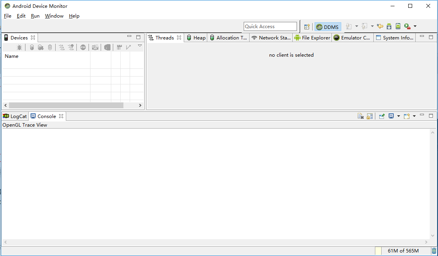Open the Android SDK Manager icon
The height and width of the screenshot is (256, 438).
point(389,26)
